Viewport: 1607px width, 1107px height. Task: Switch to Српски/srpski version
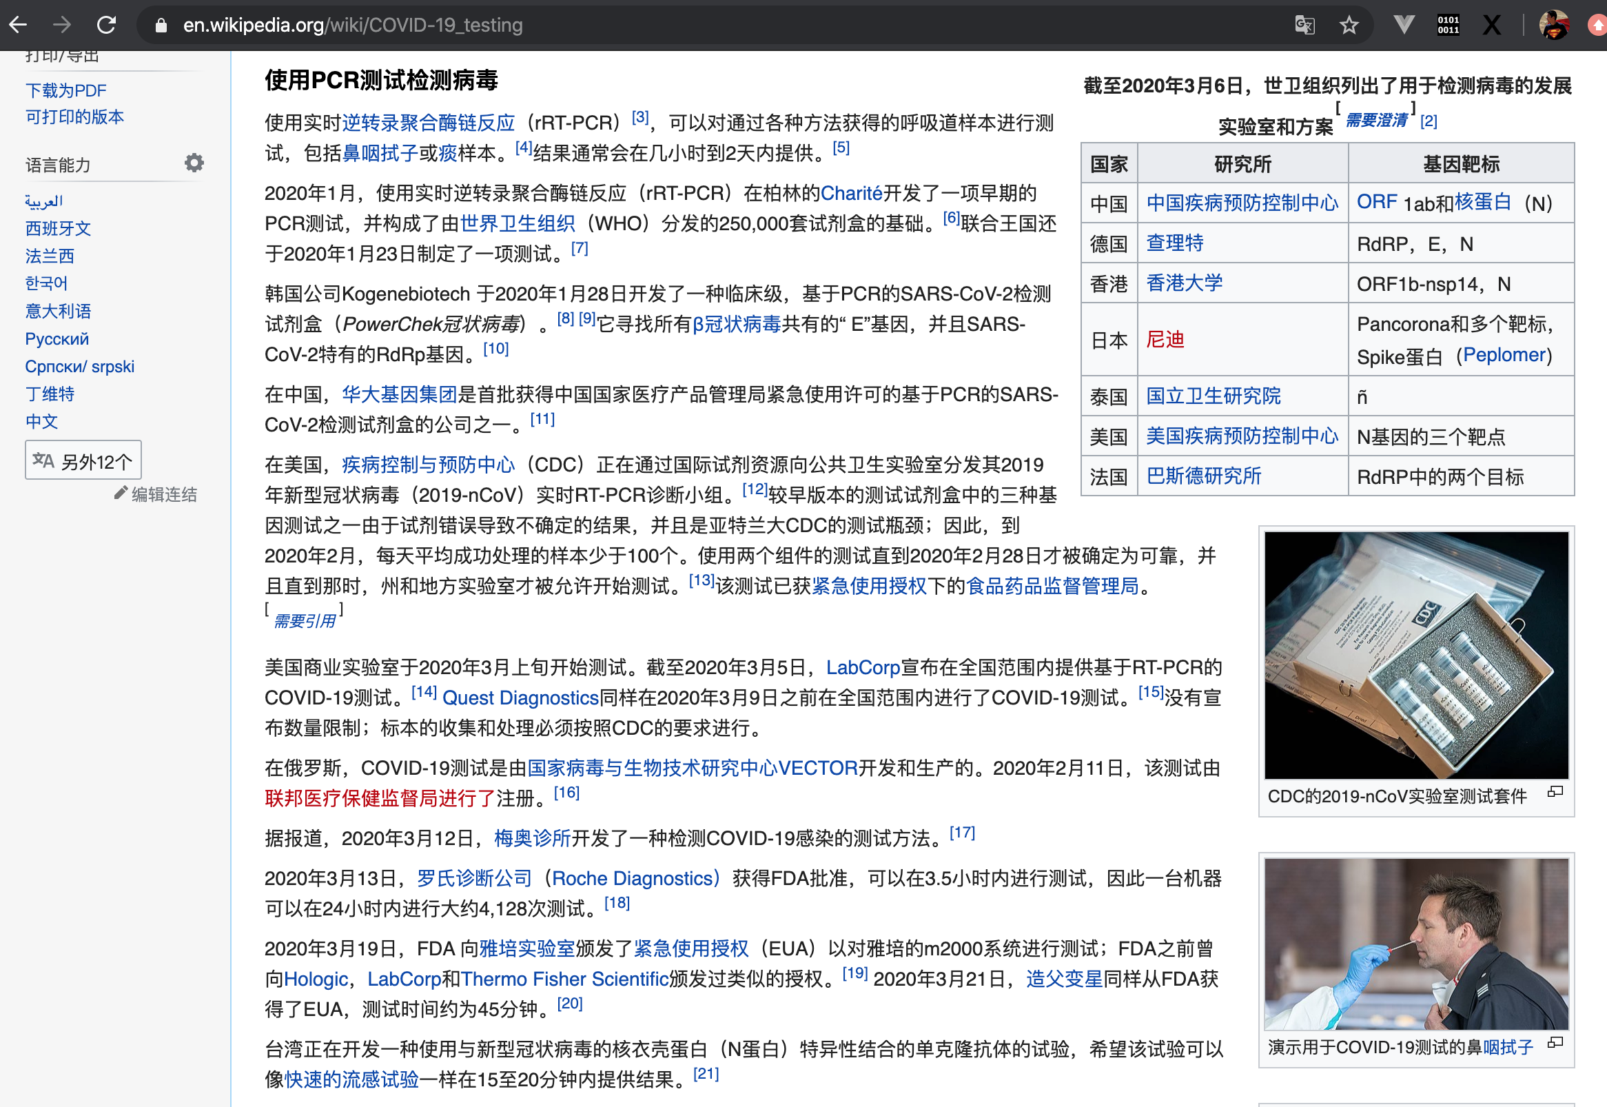(80, 367)
